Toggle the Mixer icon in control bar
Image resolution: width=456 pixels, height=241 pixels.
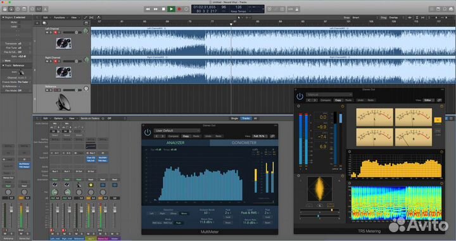(x=39, y=9)
